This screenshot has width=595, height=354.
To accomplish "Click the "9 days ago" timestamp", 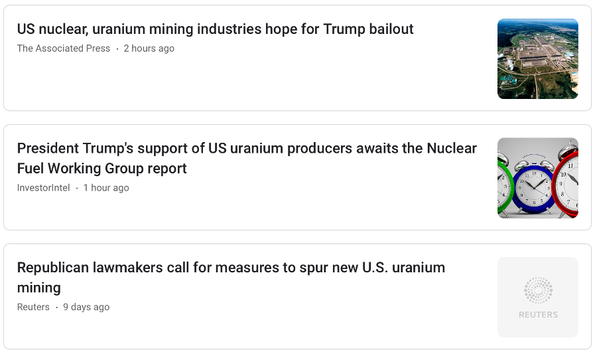I will pyautogui.click(x=86, y=307).
